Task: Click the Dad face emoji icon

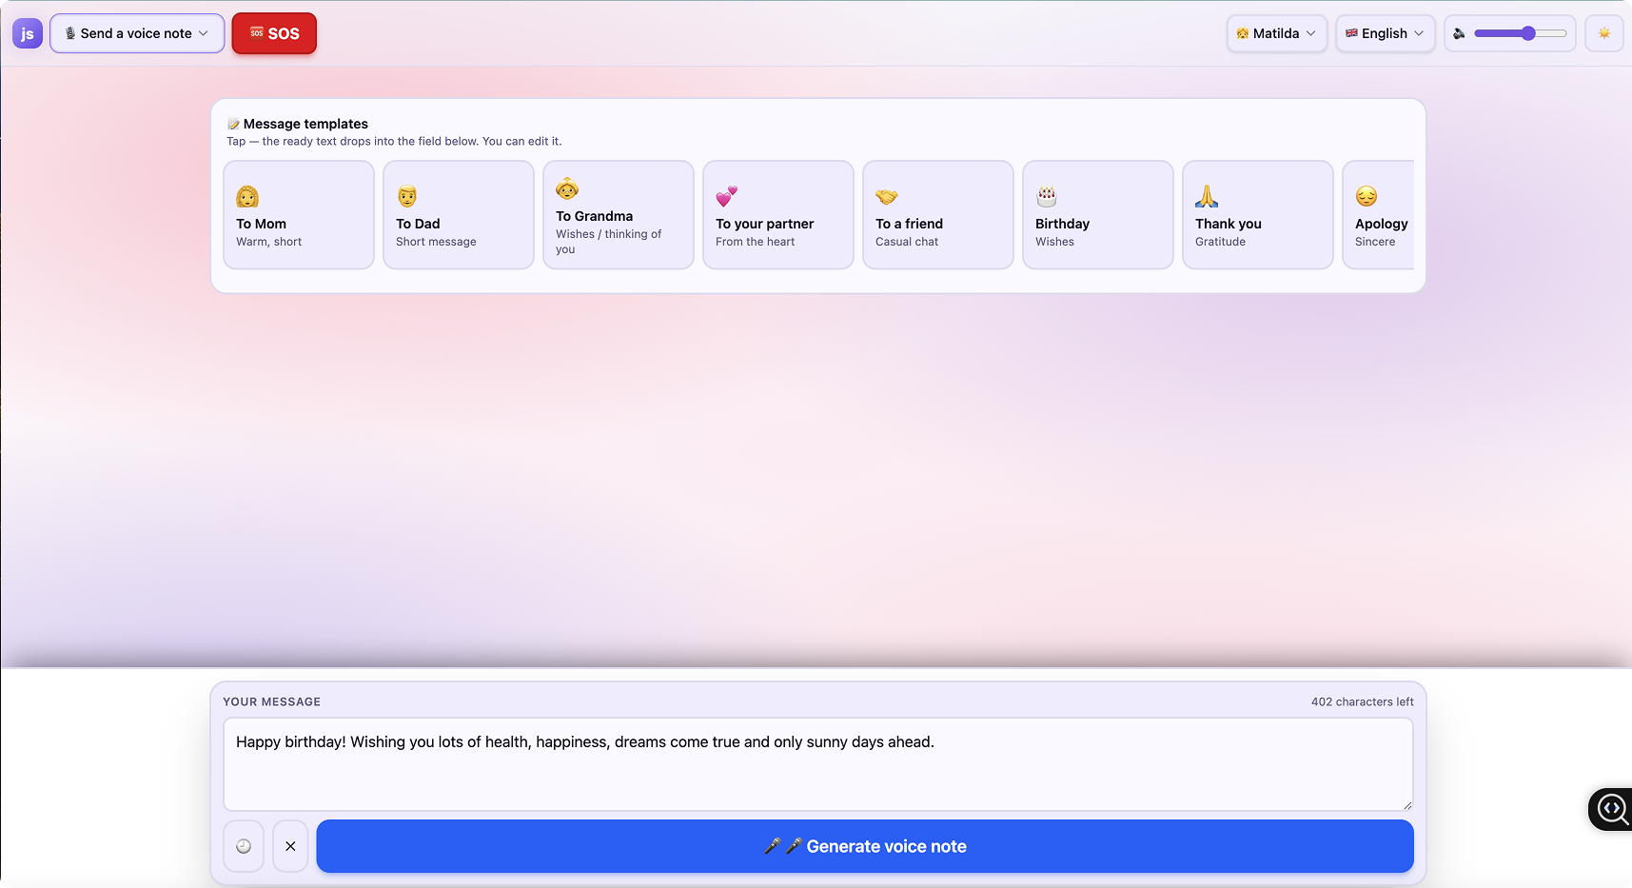Action: click(407, 197)
